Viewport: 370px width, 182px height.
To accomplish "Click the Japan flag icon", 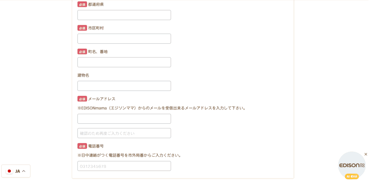I will click(9, 171).
